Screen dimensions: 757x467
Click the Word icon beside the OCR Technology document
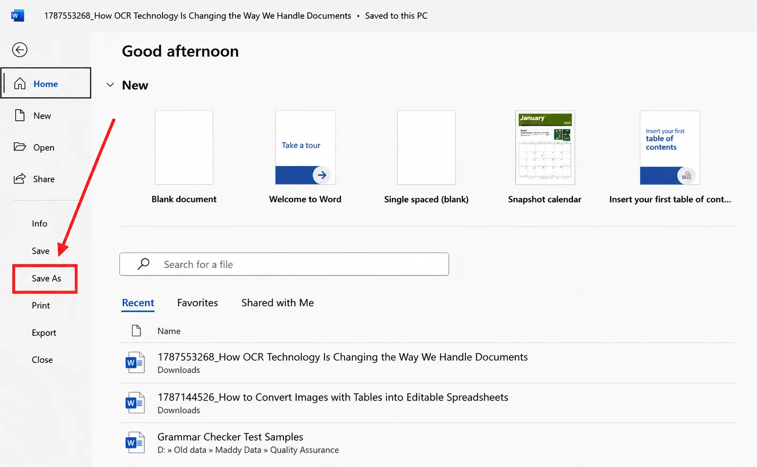[135, 363]
